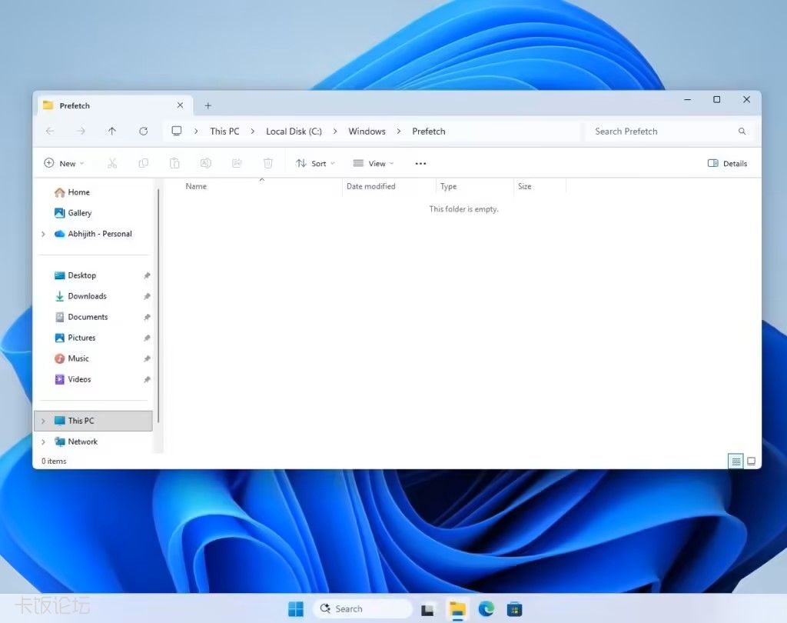Screen dimensions: 787x623
Task: Sort by the Date modified column header
Action: (389, 186)
